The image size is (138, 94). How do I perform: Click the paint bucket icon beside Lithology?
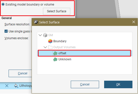click(16, 86)
